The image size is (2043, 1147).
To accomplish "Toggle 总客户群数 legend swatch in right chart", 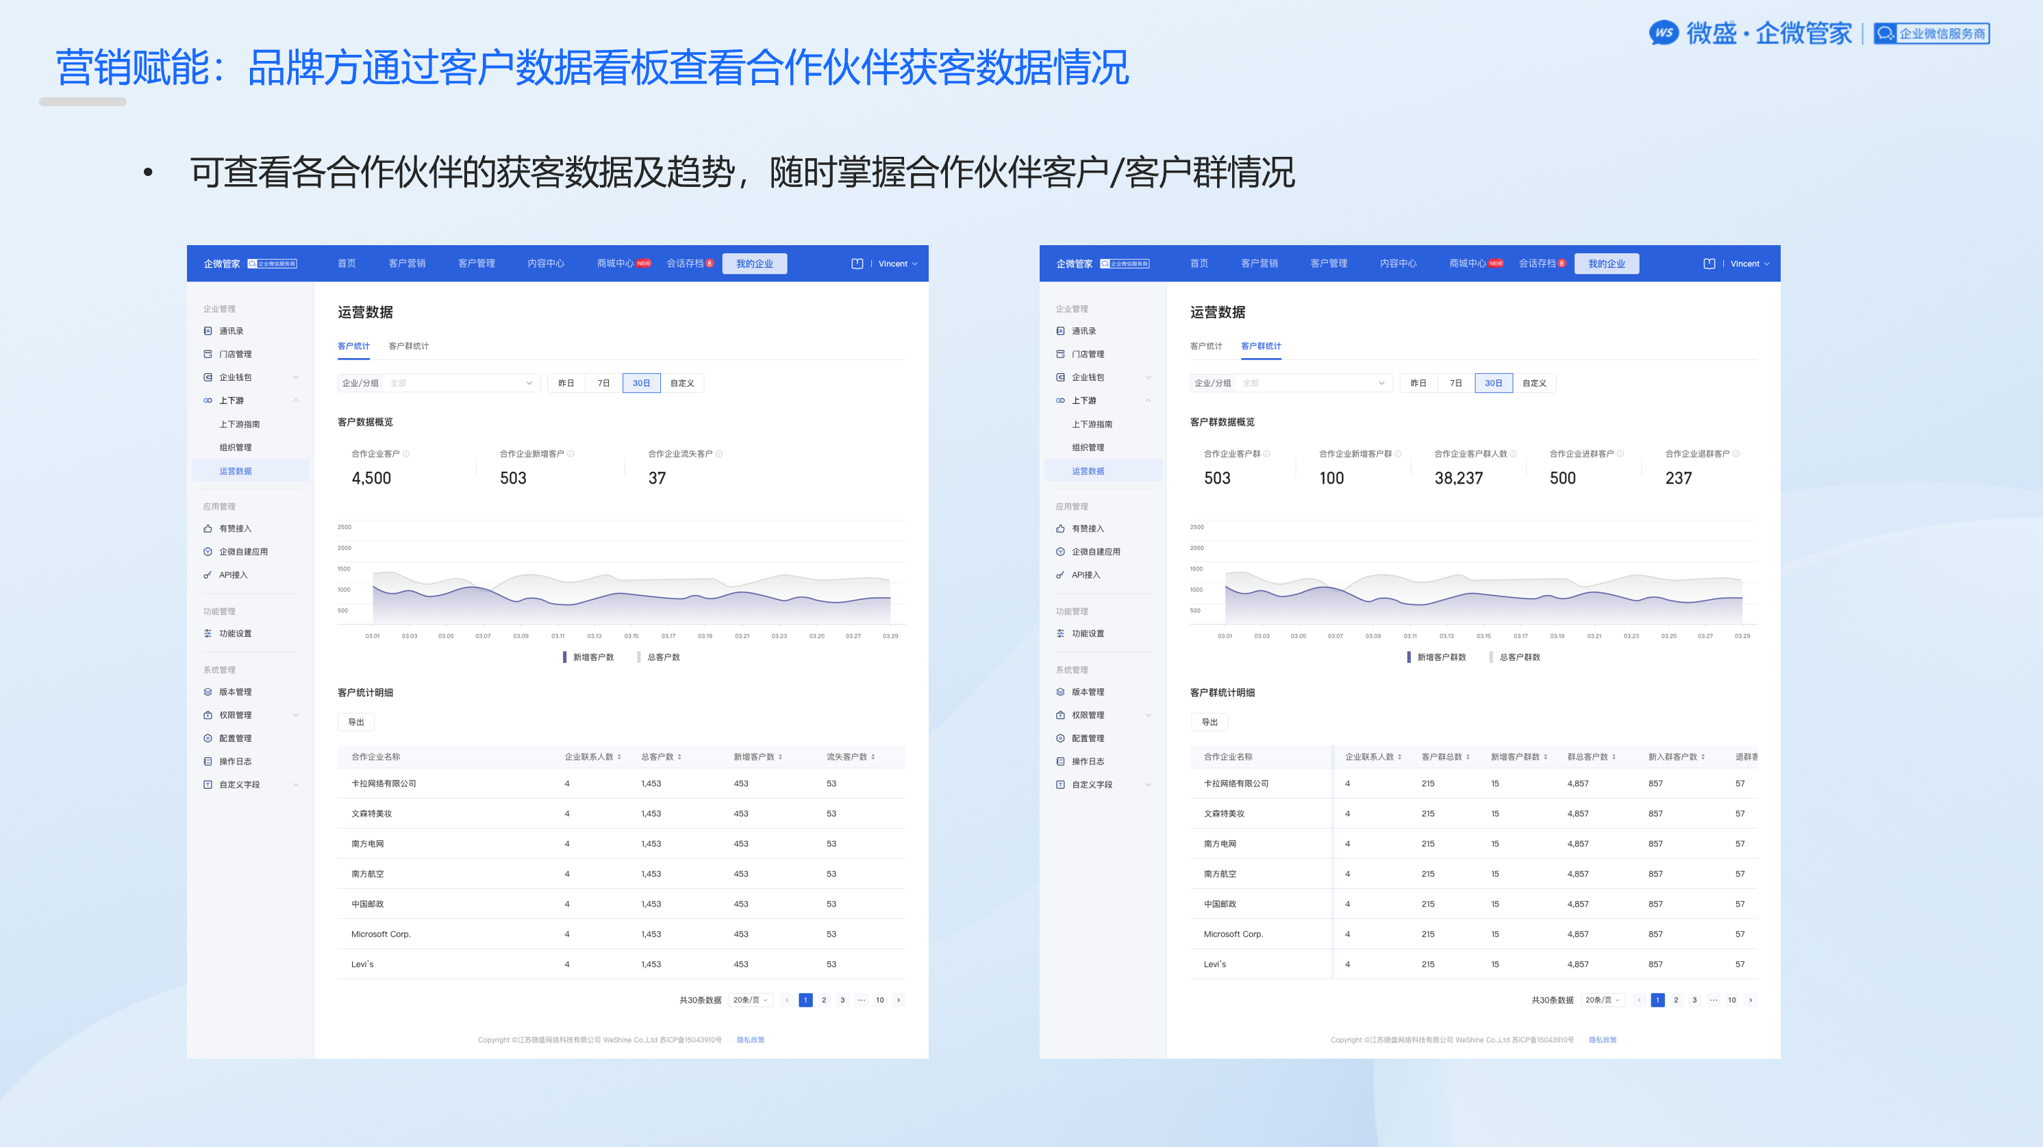I will [x=1491, y=657].
